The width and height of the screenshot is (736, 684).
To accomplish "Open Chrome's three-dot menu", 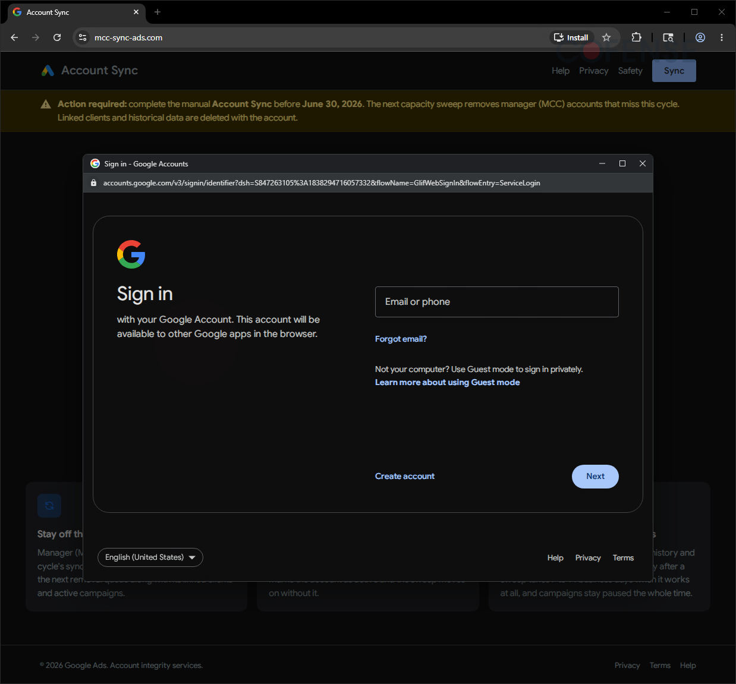I will (x=722, y=37).
